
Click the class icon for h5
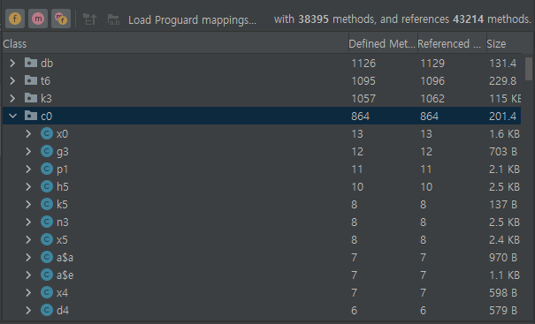point(47,186)
